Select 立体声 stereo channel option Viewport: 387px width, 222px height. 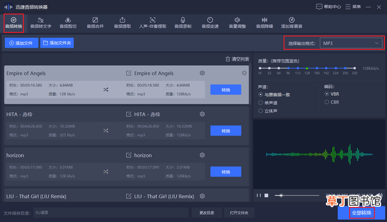268,111
